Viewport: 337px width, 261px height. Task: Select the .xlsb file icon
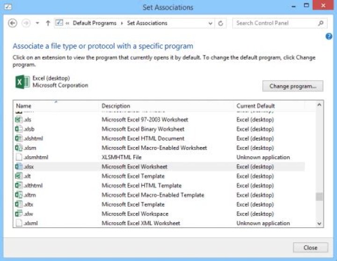(19, 129)
